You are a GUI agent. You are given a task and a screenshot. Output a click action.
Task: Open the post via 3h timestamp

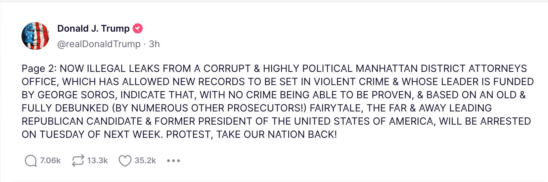(154, 44)
